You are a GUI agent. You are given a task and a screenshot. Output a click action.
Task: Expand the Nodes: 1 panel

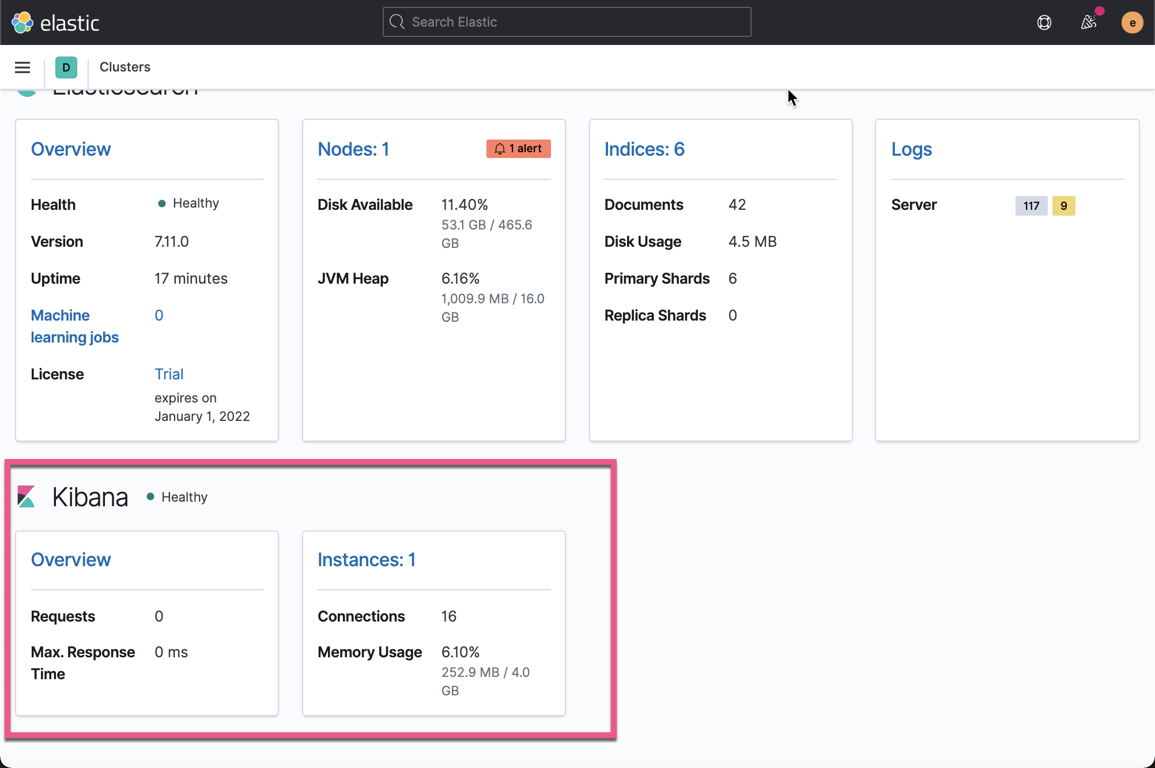click(x=353, y=149)
